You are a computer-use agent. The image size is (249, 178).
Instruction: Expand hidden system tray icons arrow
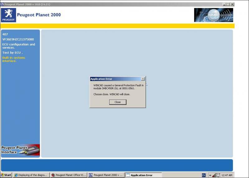[210, 175]
